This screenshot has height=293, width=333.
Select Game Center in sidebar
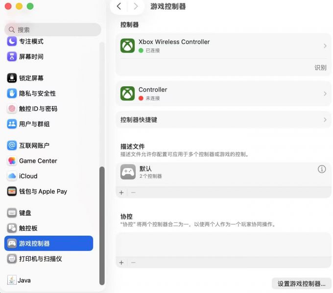48,161
